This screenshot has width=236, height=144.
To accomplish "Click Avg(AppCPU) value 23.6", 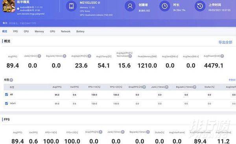I will click(81, 65).
